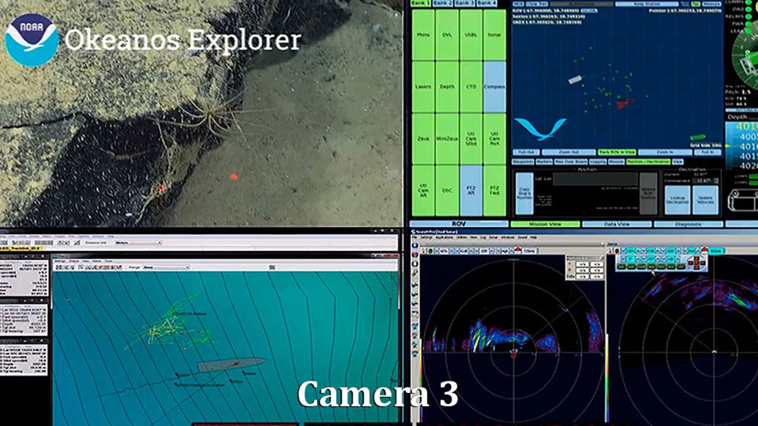Click the red ROV marker on mission map
The image size is (758, 426).
tap(624, 104)
